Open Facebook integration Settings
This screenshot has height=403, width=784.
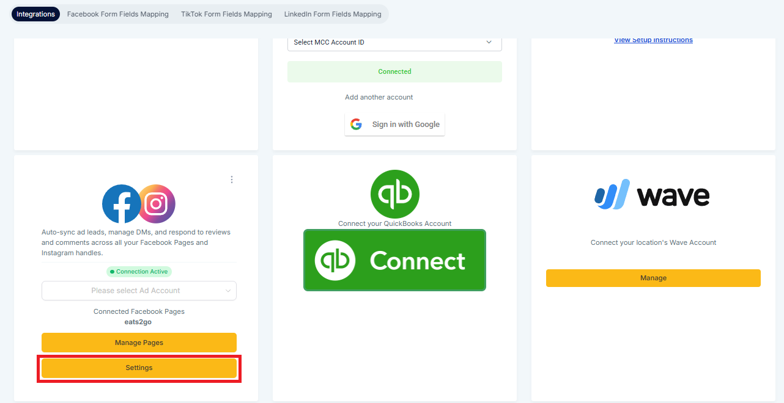point(139,368)
